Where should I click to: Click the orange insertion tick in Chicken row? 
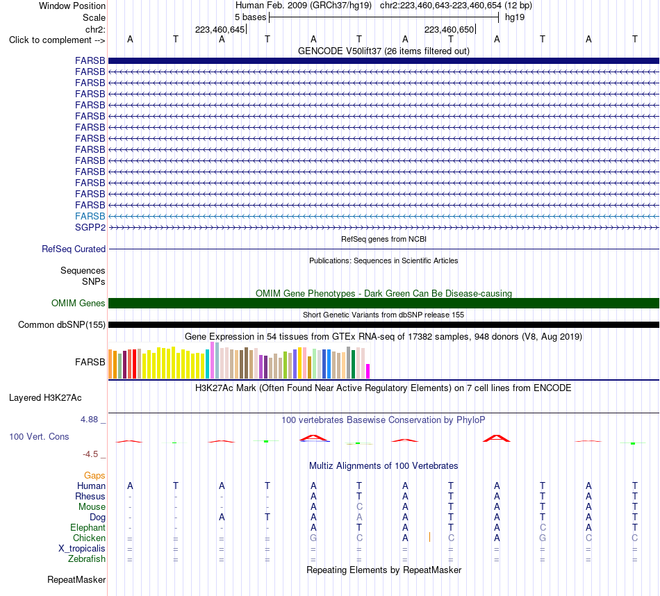click(429, 537)
